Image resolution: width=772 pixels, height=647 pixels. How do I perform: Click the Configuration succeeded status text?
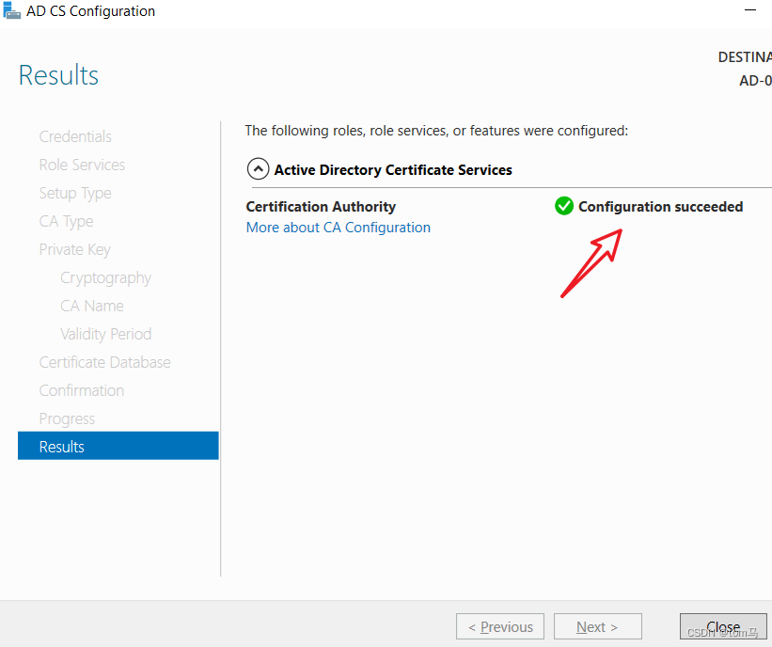click(x=660, y=206)
